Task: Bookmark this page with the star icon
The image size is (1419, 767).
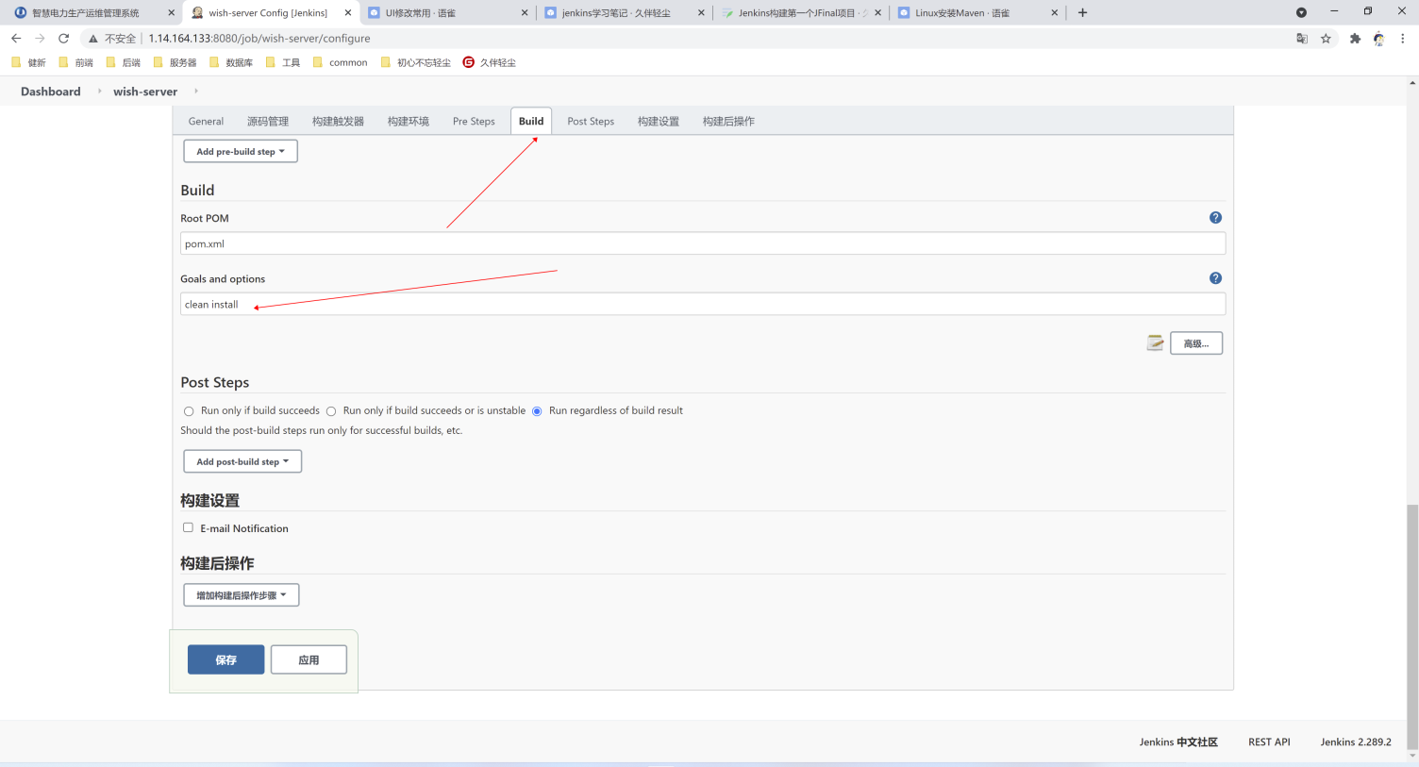Action: pyautogui.click(x=1326, y=39)
